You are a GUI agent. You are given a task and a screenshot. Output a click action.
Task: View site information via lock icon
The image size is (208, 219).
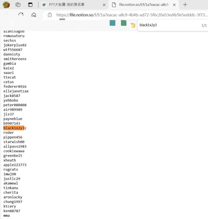coord(50,15)
